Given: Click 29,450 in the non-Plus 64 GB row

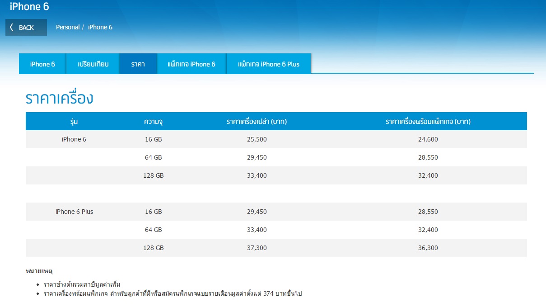Looking at the screenshot, I should coord(257,157).
